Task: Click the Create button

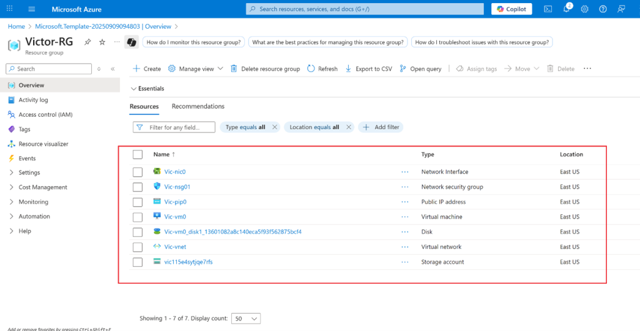Action: click(x=147, y=69)
